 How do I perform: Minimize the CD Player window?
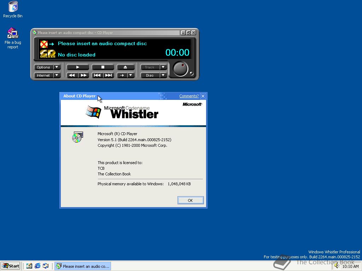(x=183, y=33)
